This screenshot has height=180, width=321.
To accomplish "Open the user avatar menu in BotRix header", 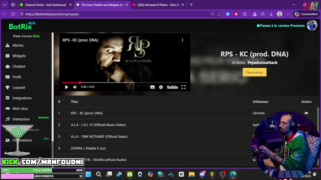I will [x=312, y=25].
